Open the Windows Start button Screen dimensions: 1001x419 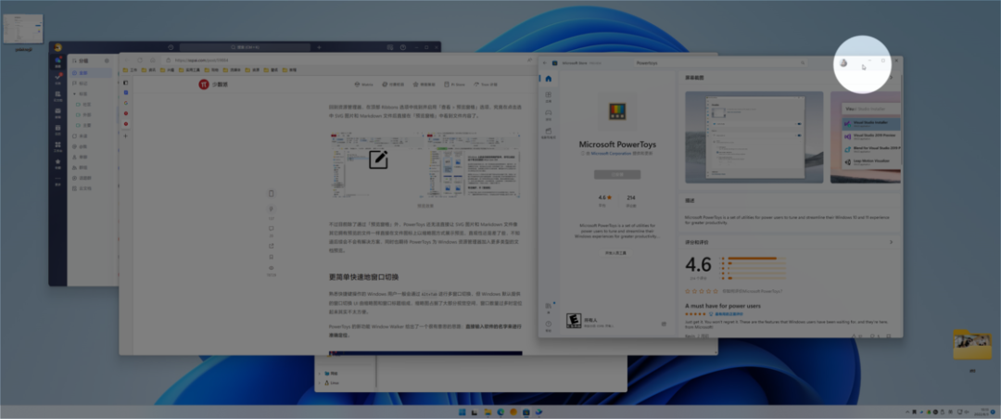pyautogui.click(x=462, y=412)
